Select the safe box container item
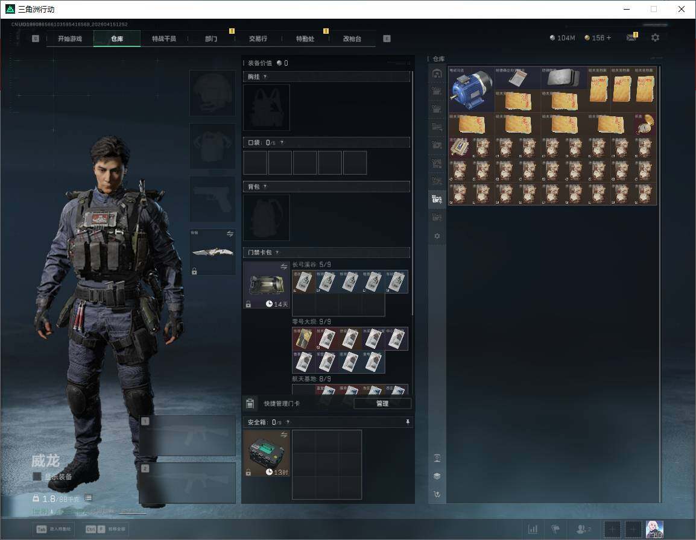 click(x=267, y=453)
